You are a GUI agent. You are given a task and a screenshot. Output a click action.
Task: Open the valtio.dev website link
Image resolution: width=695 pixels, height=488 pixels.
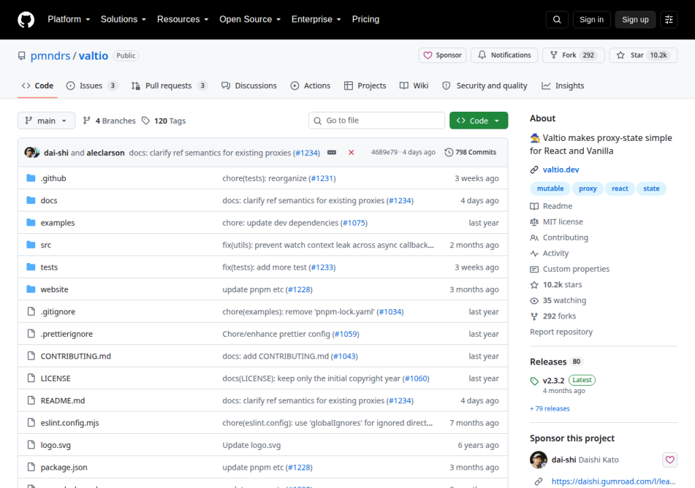pos(561,169)
